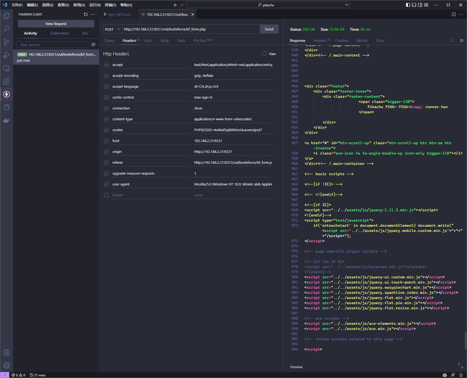
Task: Click the filter activity search field
Action: point(53,45)
